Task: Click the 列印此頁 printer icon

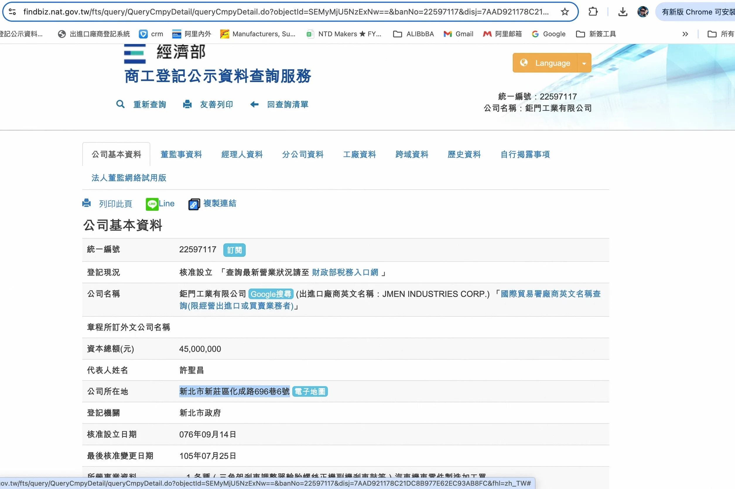Action: pos(86,203)
